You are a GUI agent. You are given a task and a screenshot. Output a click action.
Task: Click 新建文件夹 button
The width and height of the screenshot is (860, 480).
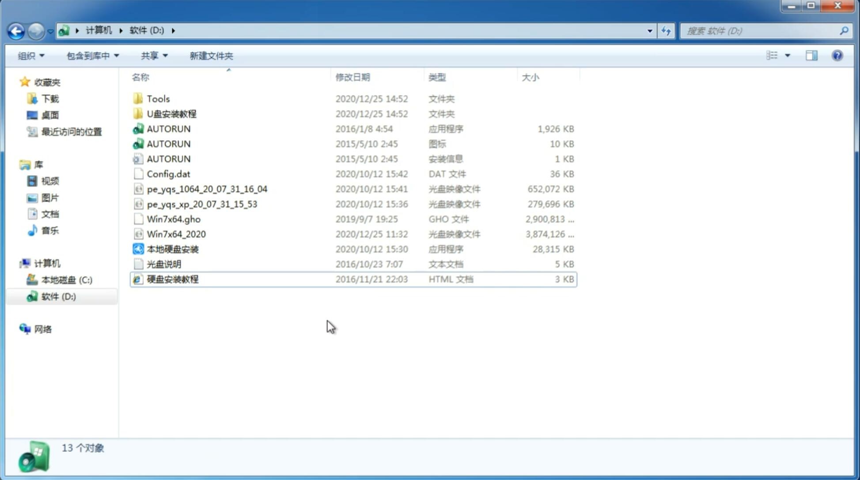pyautogui.click(x=211, y=56)
